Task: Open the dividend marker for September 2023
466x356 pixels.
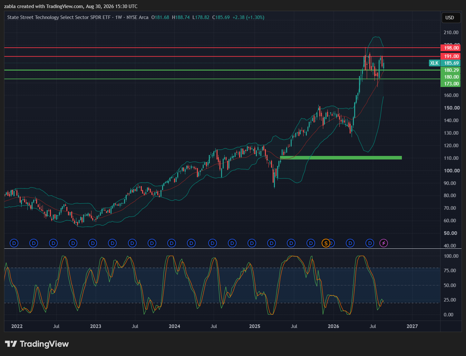Action: tap(152, 243)
